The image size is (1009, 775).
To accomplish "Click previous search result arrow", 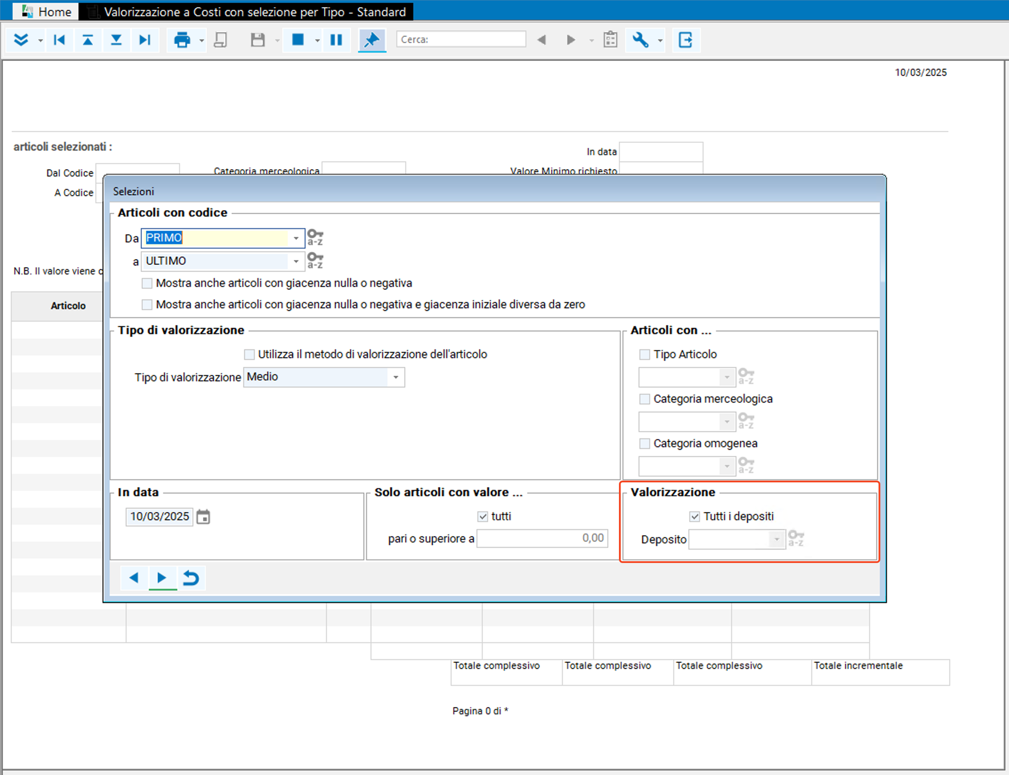I will [x=541, y=40].
